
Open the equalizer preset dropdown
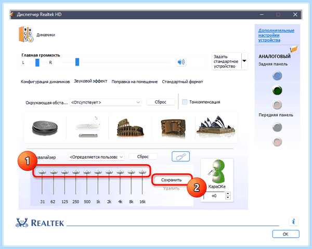pyautogui.click(x=96, y=157)
